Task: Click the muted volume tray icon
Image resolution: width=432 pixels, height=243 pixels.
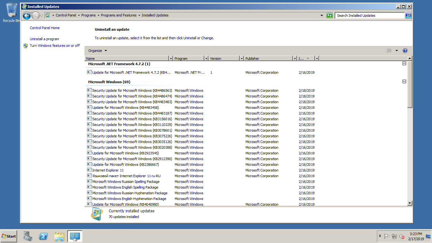Action: pyautogui.click(x=402, y=236)
